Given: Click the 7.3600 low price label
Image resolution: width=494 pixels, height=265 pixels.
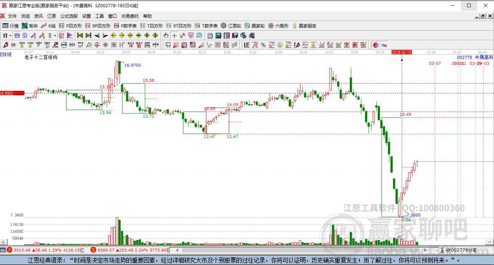Looking at the screenshot, I should click(x=413, y=215).
